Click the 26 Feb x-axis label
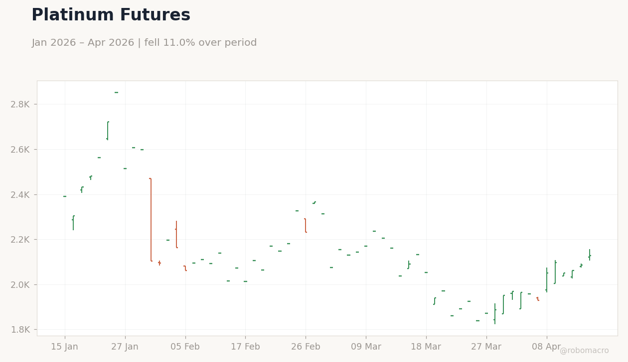The height and width of the screenshot is (362, 628). [306, 347]
